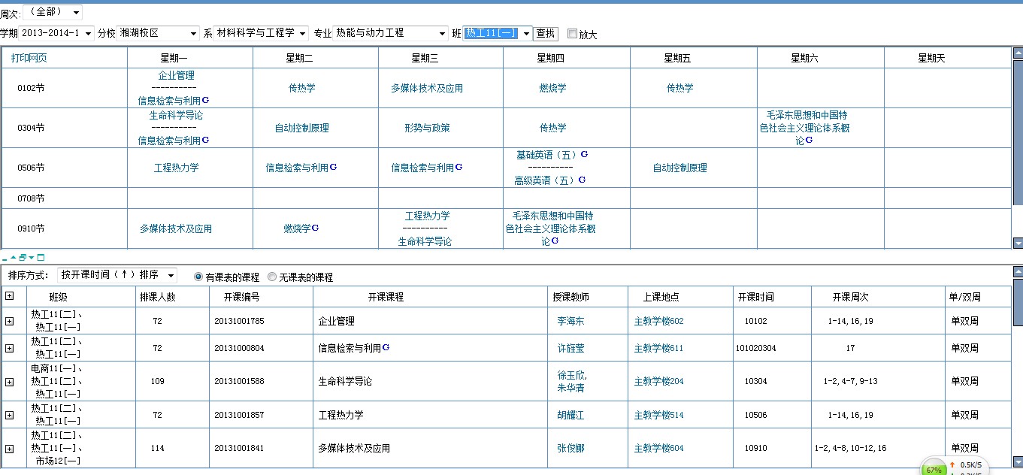Viewport: 1023px width, 475px height.
Task: Click G icon beside Thursday 0910 毛泽东思想 course
Action: point(555,241)
